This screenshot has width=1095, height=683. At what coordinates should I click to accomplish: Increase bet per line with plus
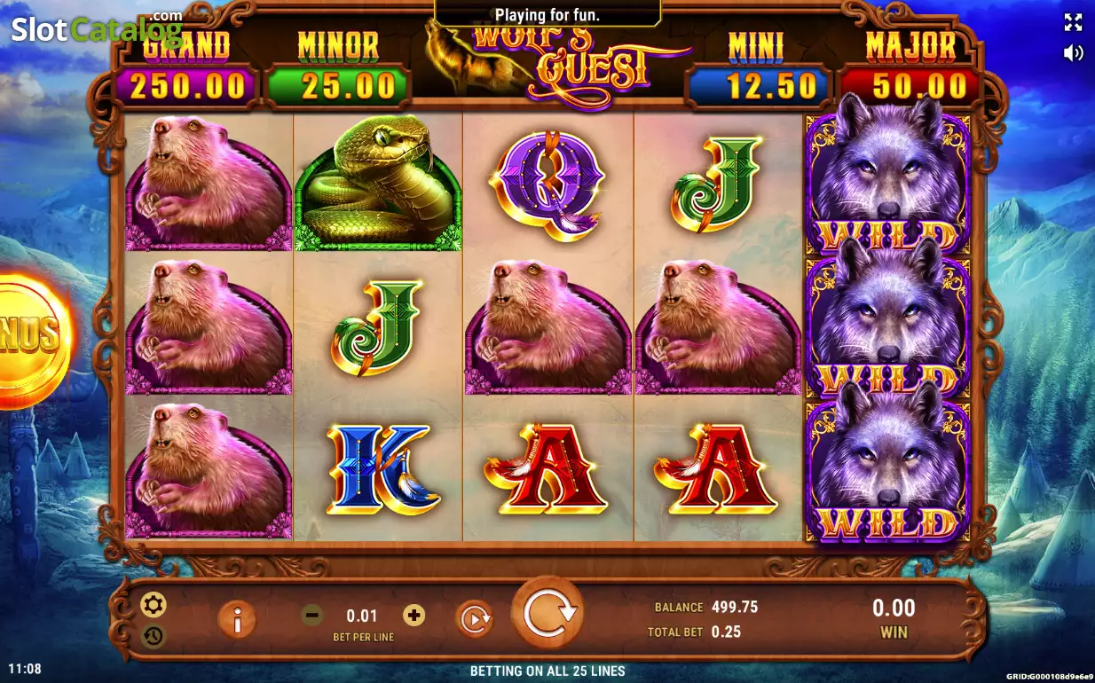(414, 615)
